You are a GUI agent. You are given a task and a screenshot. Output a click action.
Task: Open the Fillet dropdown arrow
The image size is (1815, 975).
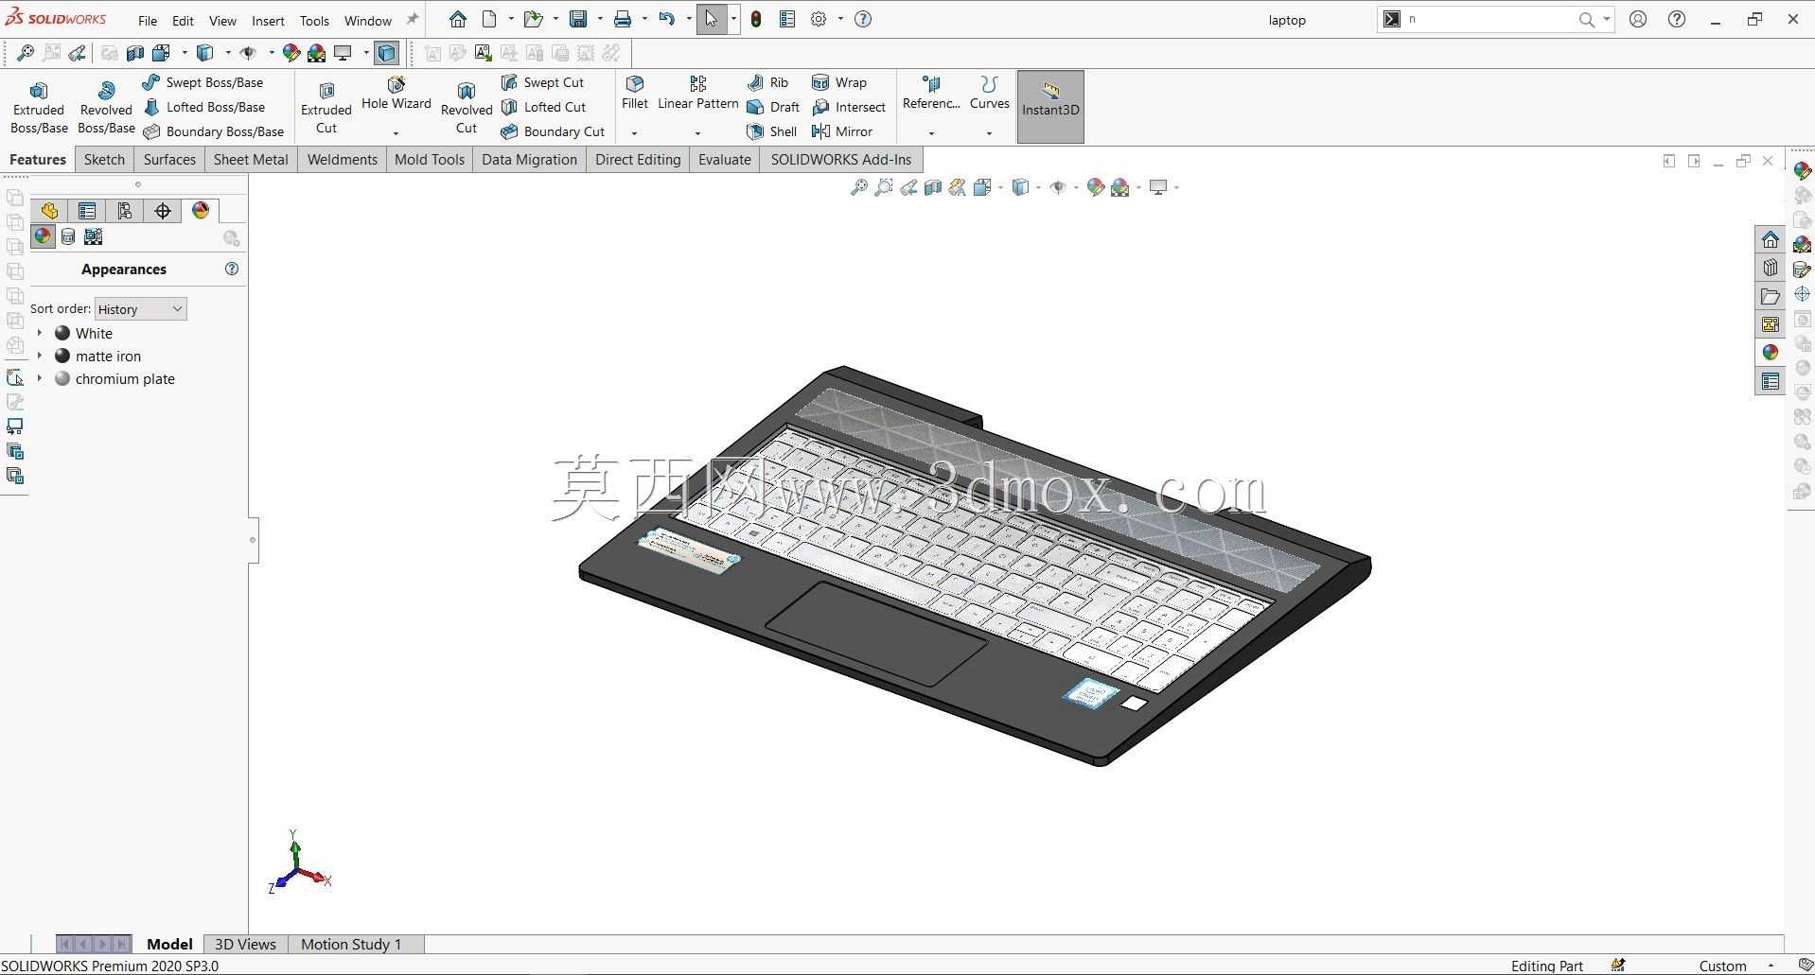point(635,133)
